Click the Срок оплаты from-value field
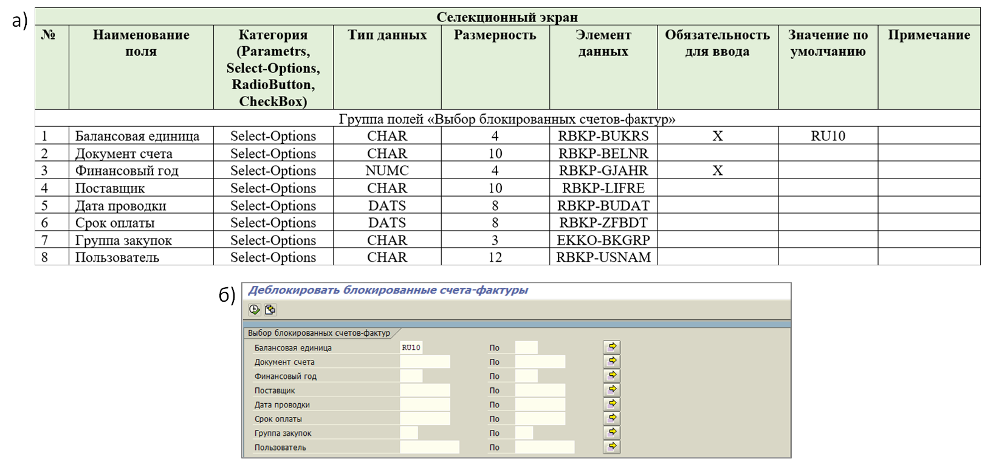Viewport: 982px width, 459px height. (425, 419)
